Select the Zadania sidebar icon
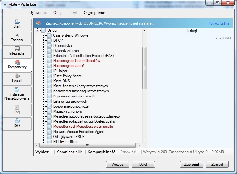 click(17, 38)
